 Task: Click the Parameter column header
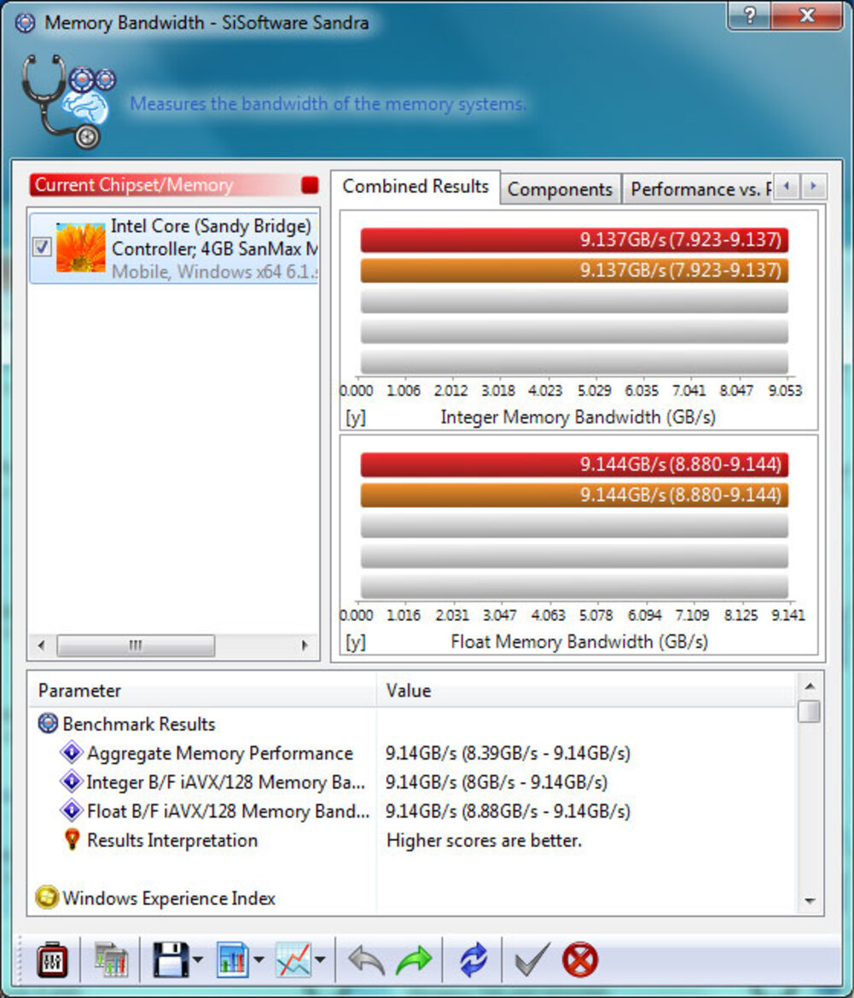pos(202,691)
